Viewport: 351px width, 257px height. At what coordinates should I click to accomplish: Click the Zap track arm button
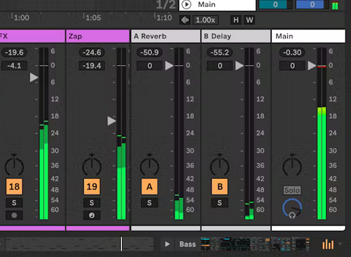click(92, 215)
